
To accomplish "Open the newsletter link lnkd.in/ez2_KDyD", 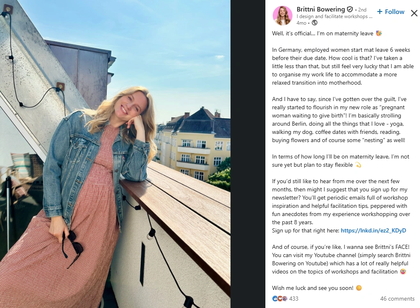I will [x=373, y=230].
